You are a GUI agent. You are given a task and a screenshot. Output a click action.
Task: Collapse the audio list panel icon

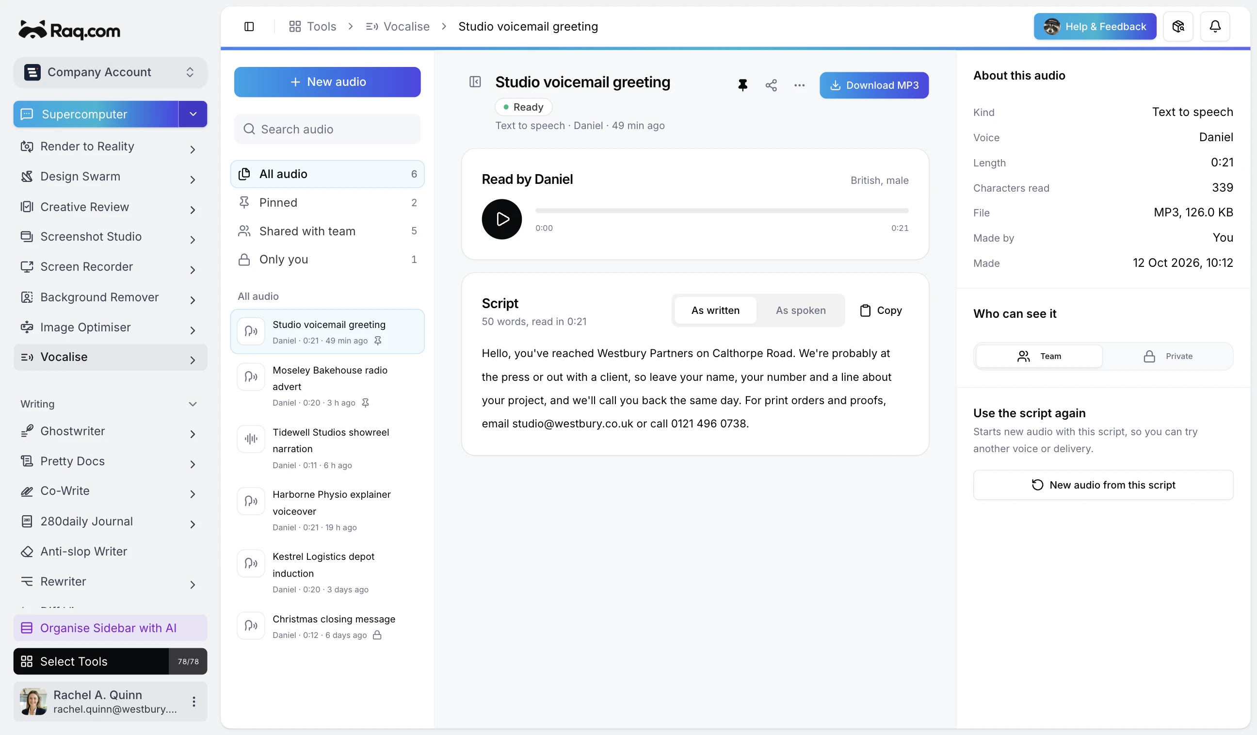point(475,82)
